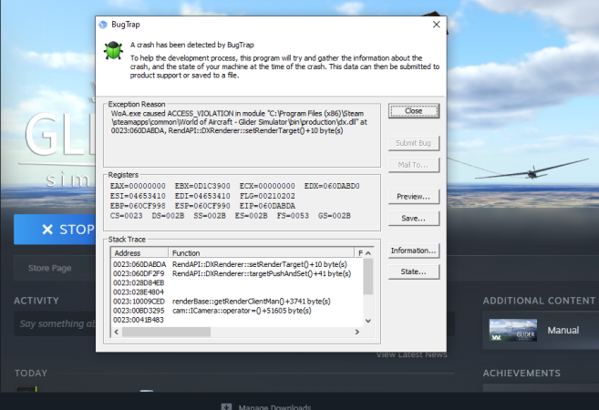The width and height of the screenshot is (599, 410).
Task: Click the blue STOP button in Steam
Action: (x=55, y=230)
